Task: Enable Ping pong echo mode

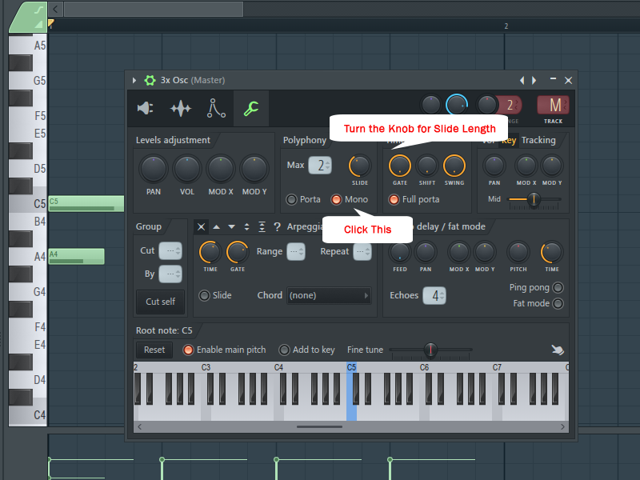Action: click(x=558, y=288)
